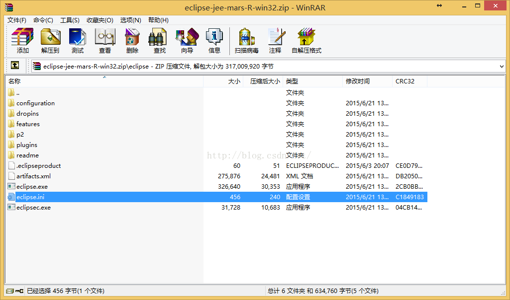Click the .eclipseproduct file icon
This screenshot has height=300, width=510.
click(11, 165)
